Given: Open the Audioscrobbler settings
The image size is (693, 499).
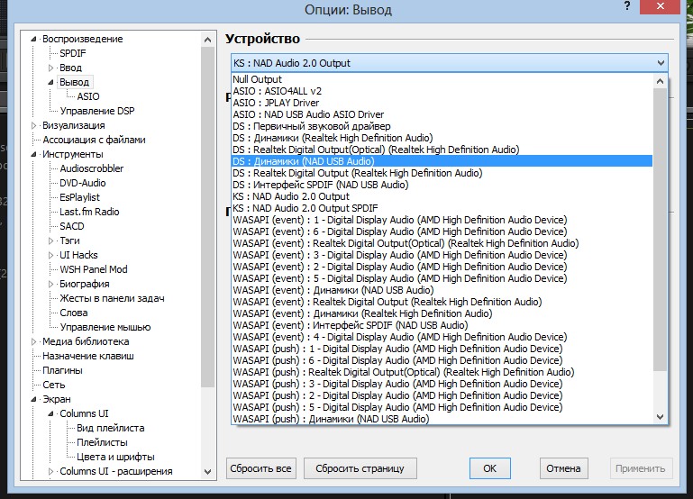Looking at the screenshot, I should click(92, 168).
